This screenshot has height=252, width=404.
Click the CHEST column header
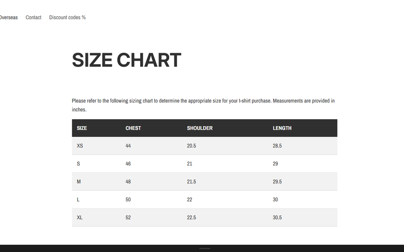tap(133, 128)
